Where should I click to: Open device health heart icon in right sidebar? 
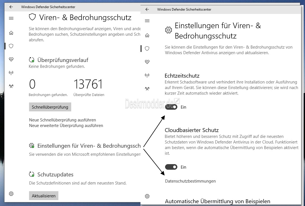click(x=147, y=62)
